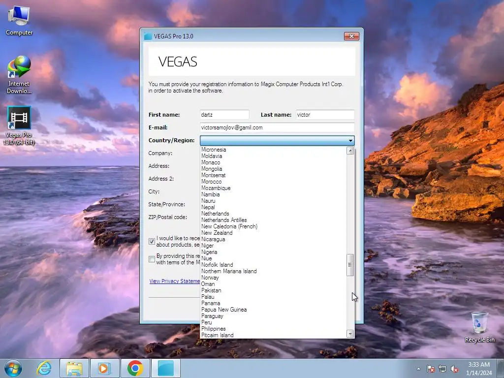Pick Peru from the list
This screenshot has width=504, height=378.
pos(273,322)
